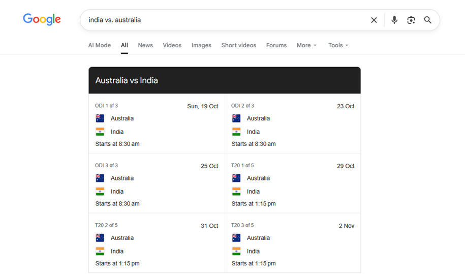Open the ODI 3 of 3 match on 25 Oct
This screenshot has width=465, height=274.
pos(157,184)
